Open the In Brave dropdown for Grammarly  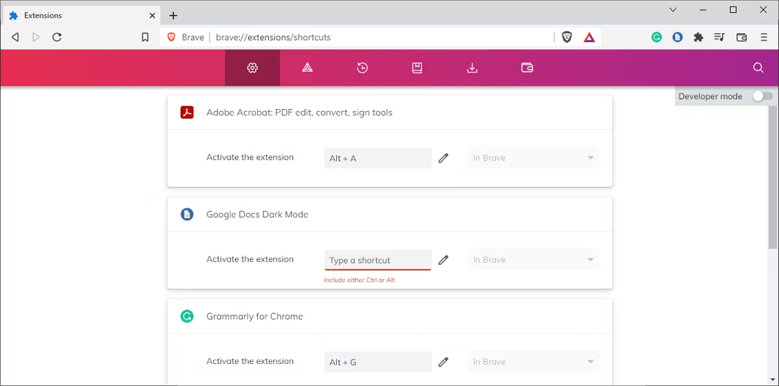[x=532, y=361]
